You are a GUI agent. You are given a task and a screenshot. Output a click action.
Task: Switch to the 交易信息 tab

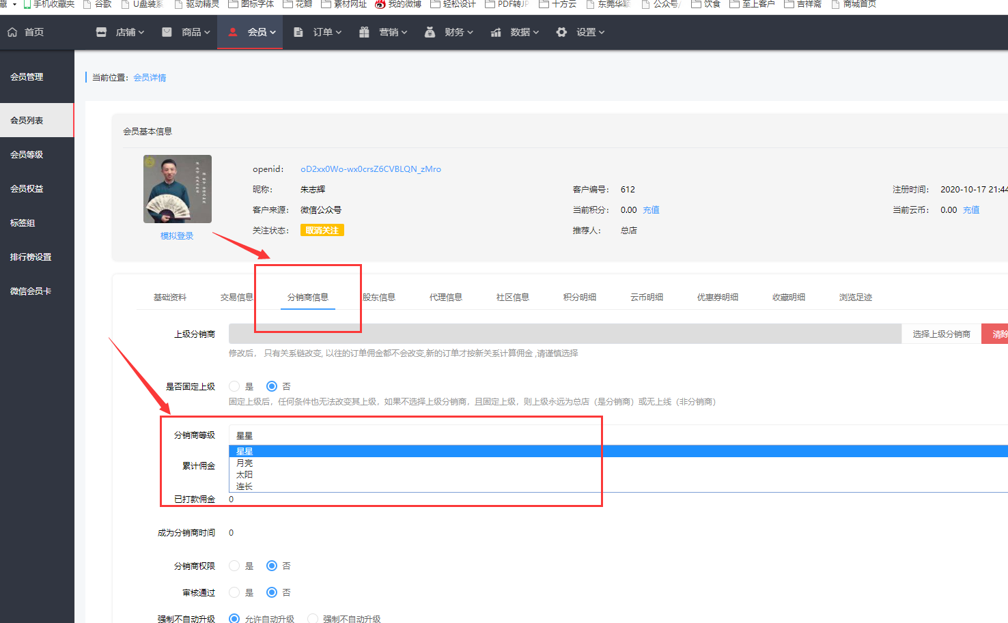tap(237, 297)
